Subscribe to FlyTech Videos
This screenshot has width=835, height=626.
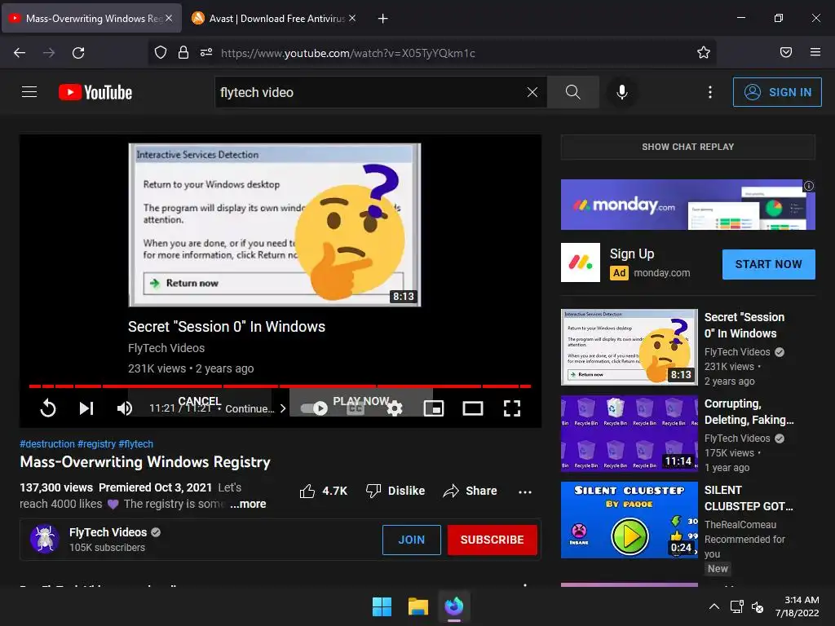pos(492,540)
